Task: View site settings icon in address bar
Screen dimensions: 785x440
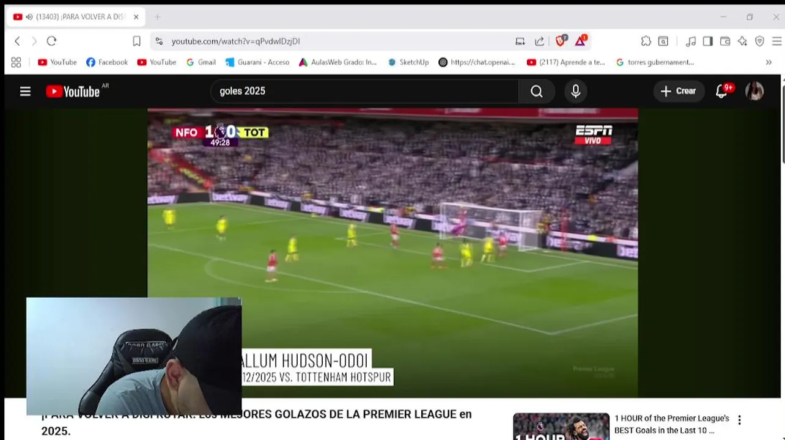Action: pyautogui.click(x=159, y=41)
